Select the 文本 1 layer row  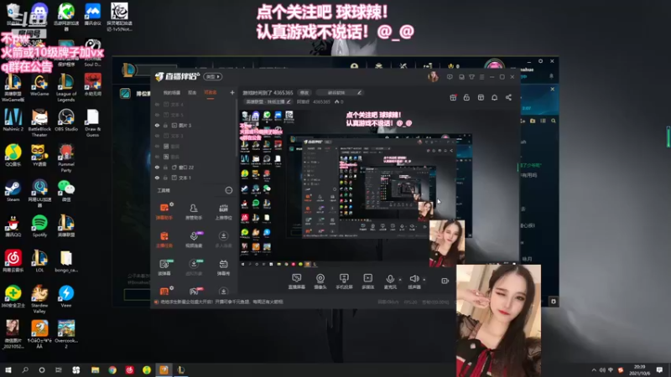(194, 178)
